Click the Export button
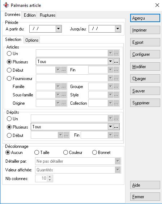The image size is (162, 204). coord(145,42)
